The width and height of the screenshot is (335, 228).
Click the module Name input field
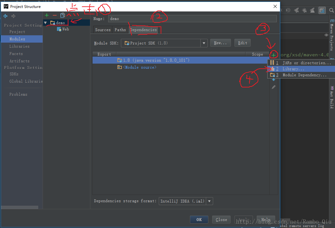pyautogui.click(x=192, y=19)
